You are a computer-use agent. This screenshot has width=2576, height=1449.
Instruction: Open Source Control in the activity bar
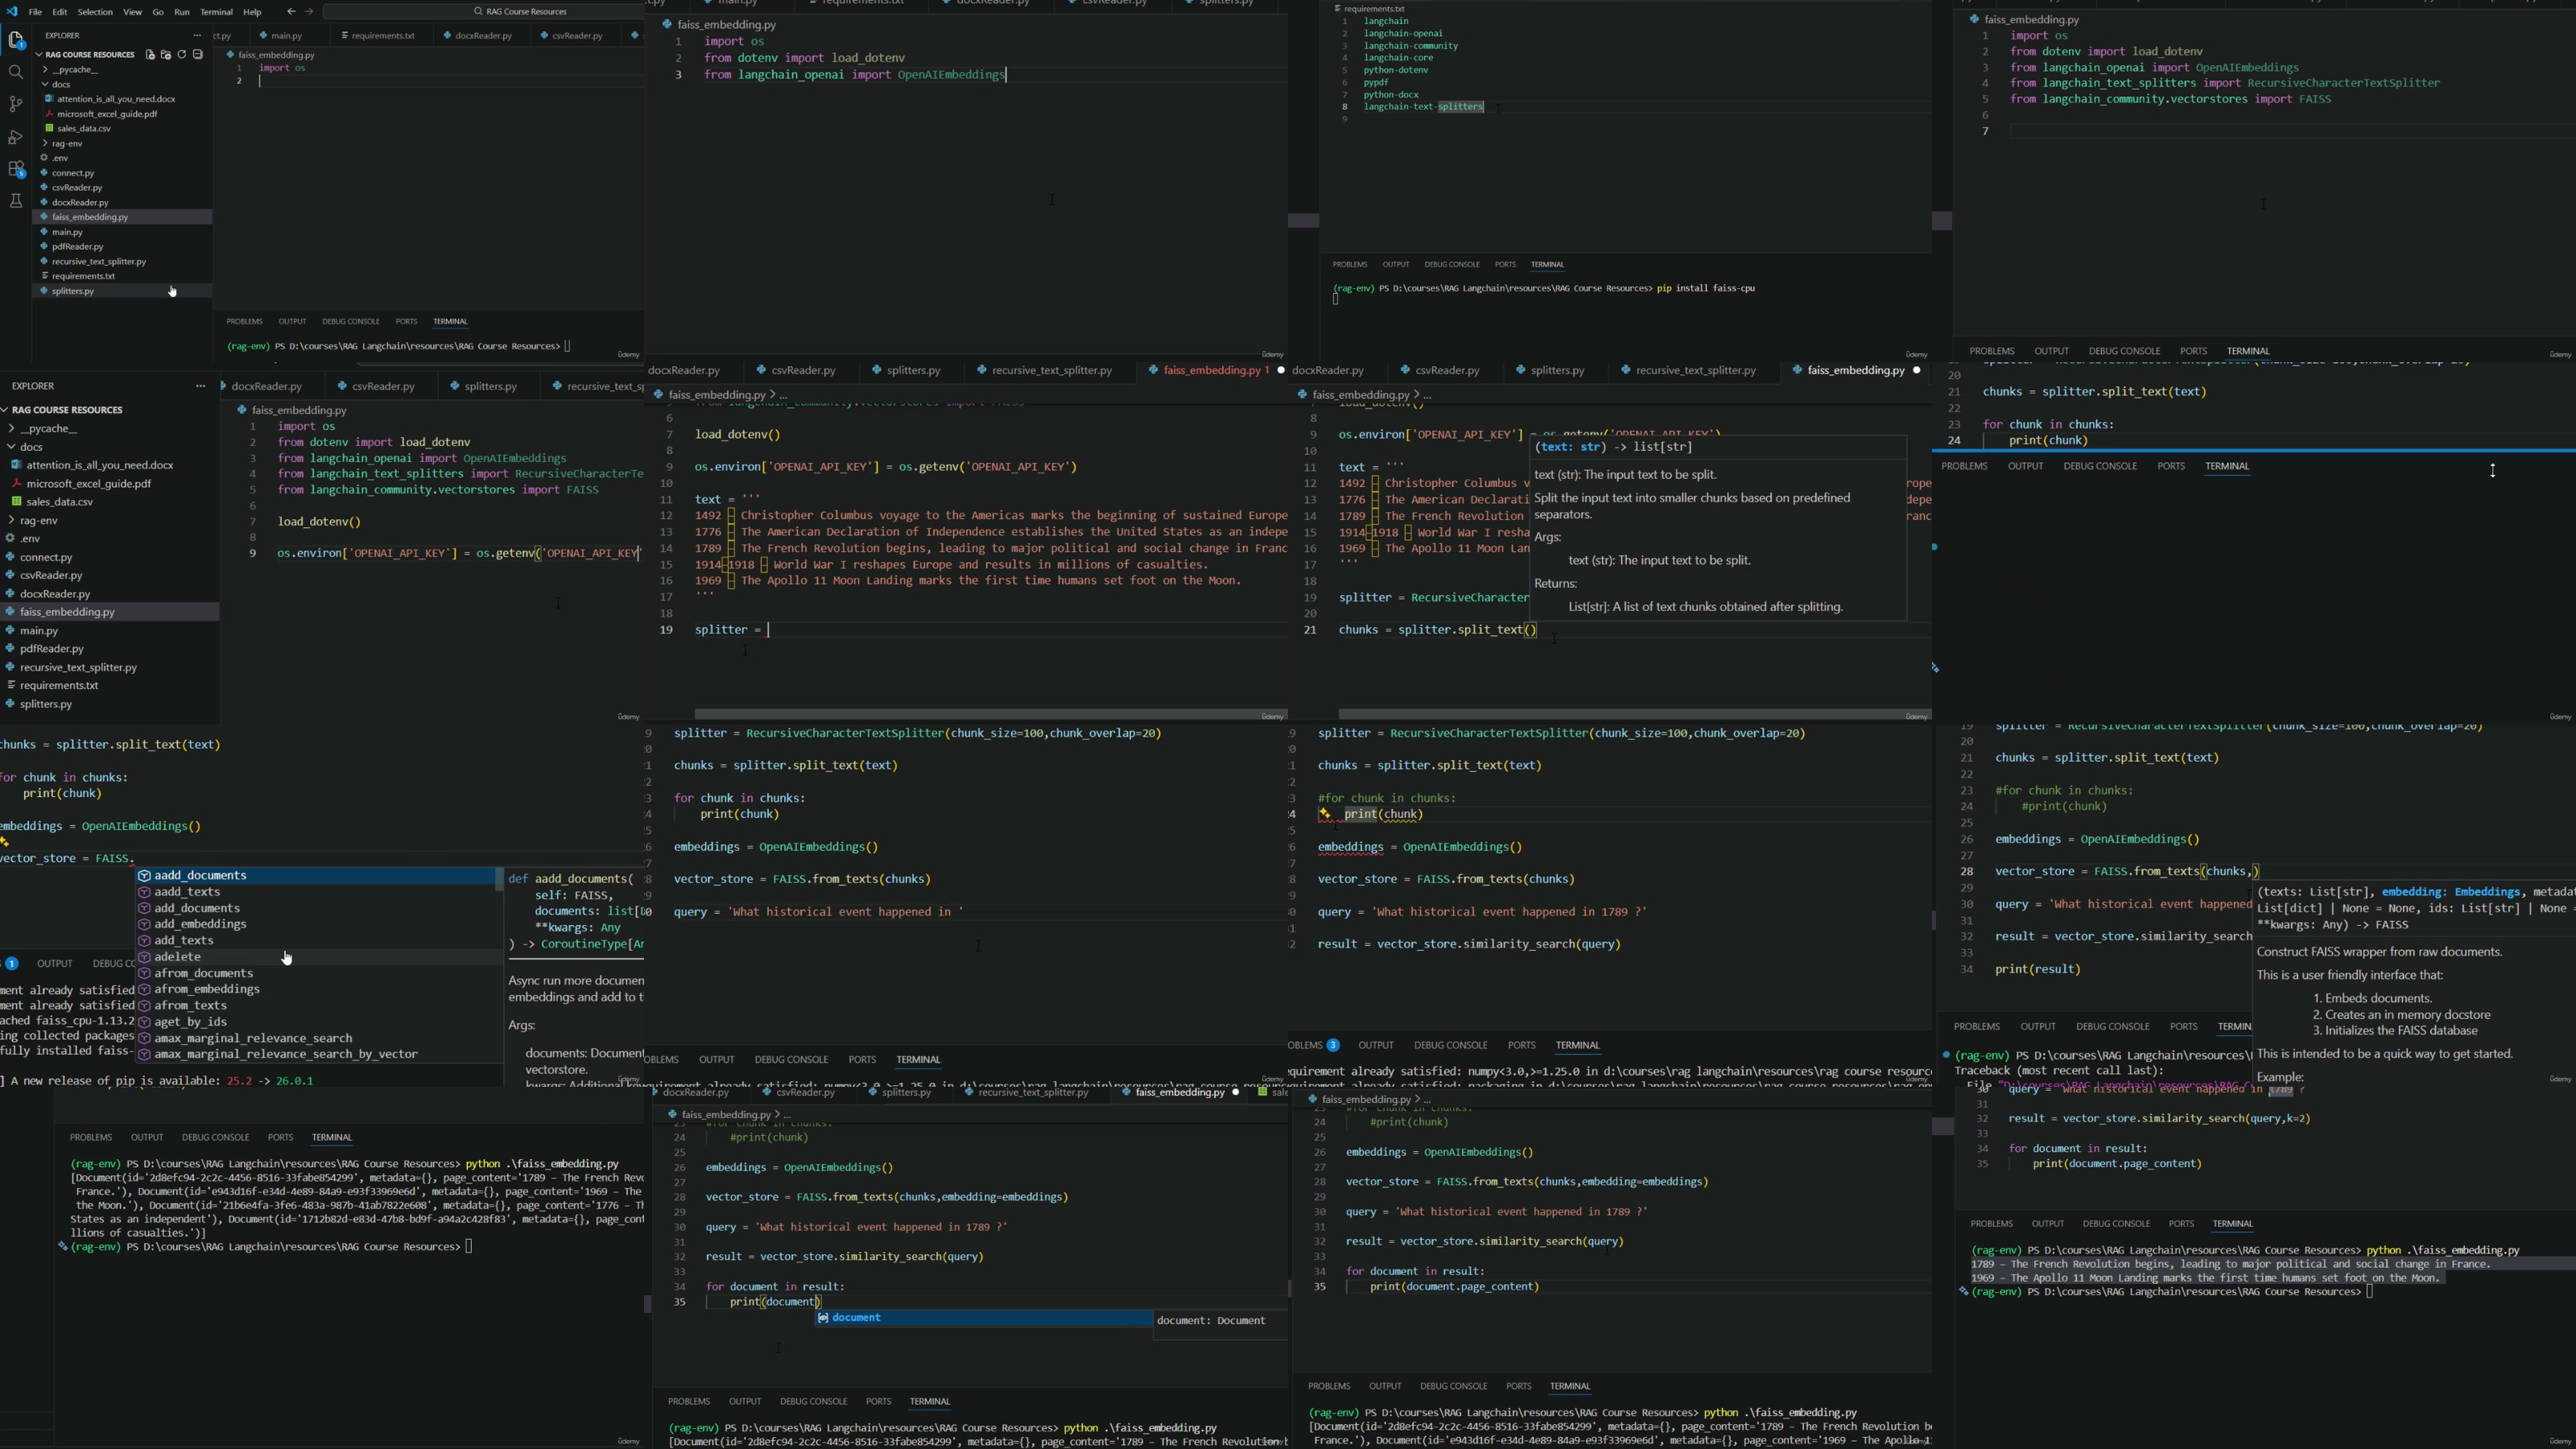pyautogui.click(x=16, y=104)
